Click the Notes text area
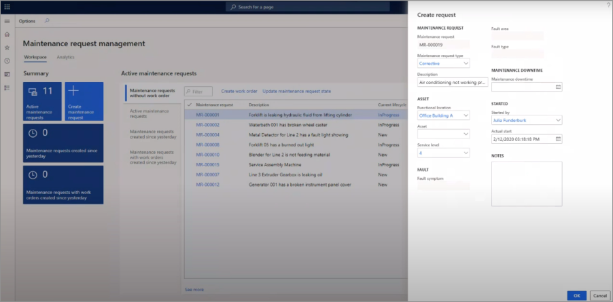 [527, 184]
